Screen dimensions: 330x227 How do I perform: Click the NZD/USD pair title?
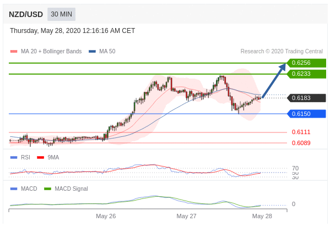pos(26,14)
